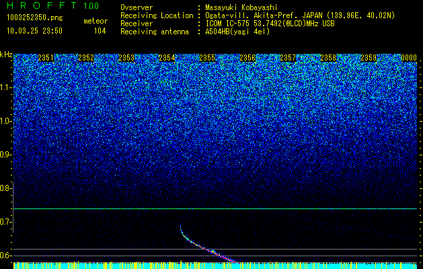Click the 2352 time marker
The height and width of the screenshot is (269, 423).
pyautogui.click(x=86, y=58)
